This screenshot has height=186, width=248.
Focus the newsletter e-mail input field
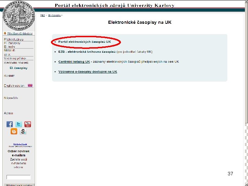pyautogui.click(x=19, y=177)
